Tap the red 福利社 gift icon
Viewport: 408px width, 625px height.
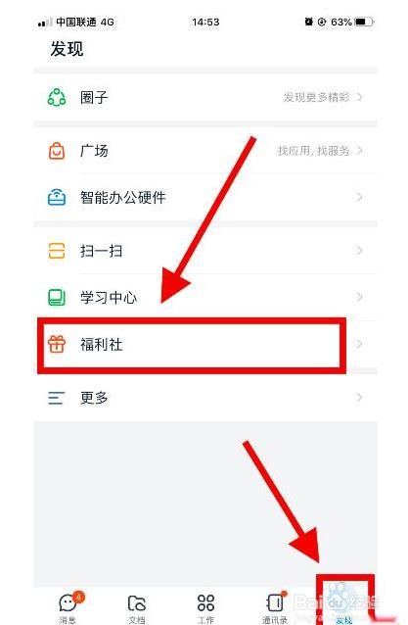pyautogui.click(x=57, y=344)
